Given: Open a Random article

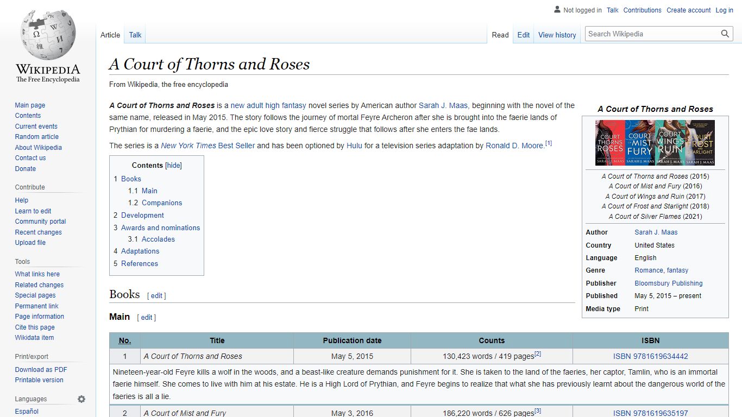Looking at the screenshot, I should pos(37,137).
